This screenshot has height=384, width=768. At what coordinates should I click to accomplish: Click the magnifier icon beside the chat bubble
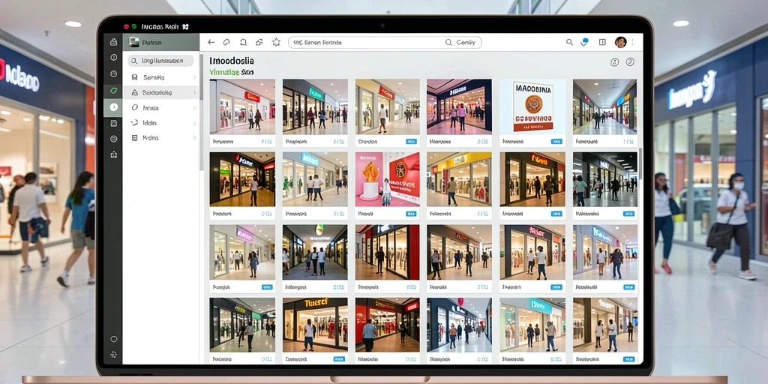(569, 42)
